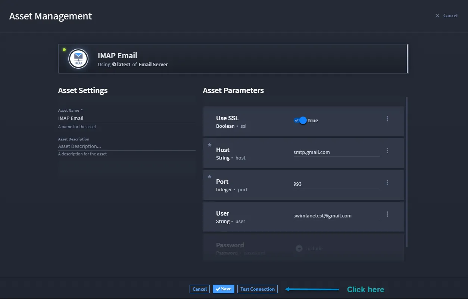The image size is (468, 300).
Task: Close the dialog with the top Cancel link
Action: [446, 16]
